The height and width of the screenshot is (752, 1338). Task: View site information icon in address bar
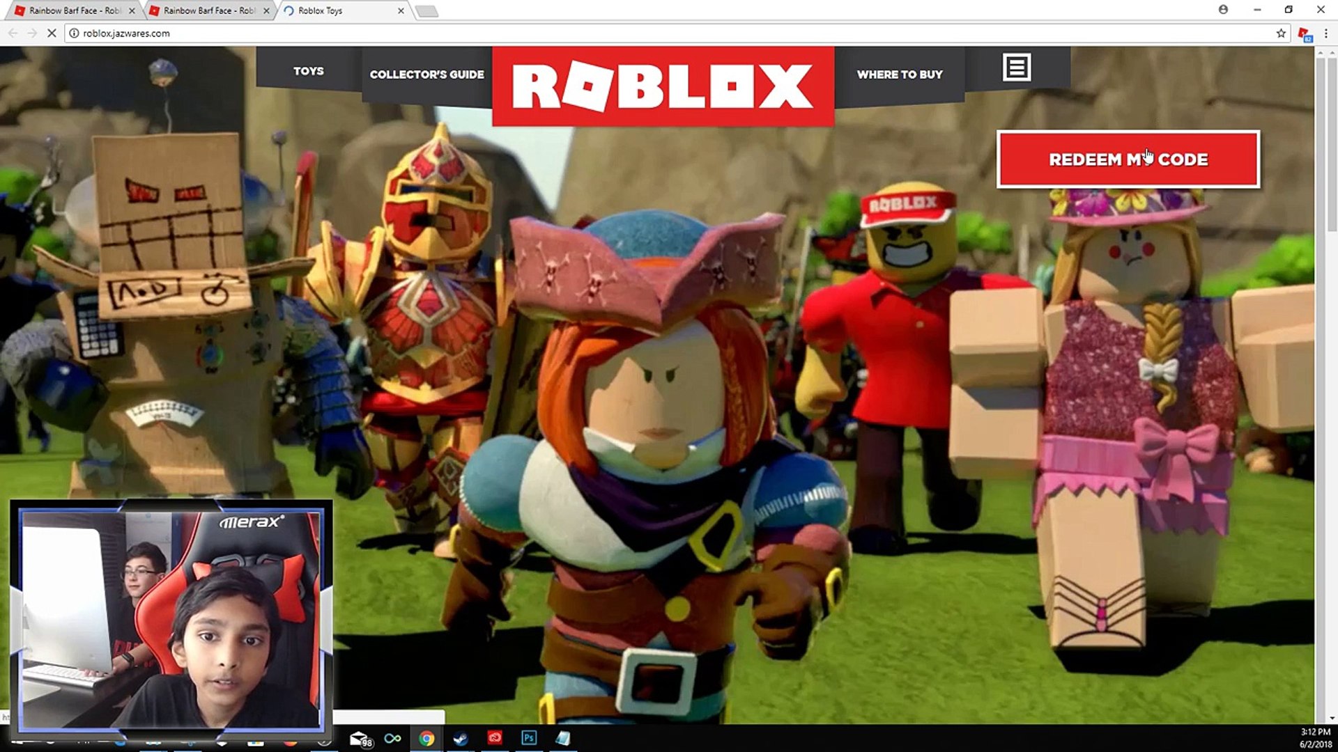pos(74,33)
